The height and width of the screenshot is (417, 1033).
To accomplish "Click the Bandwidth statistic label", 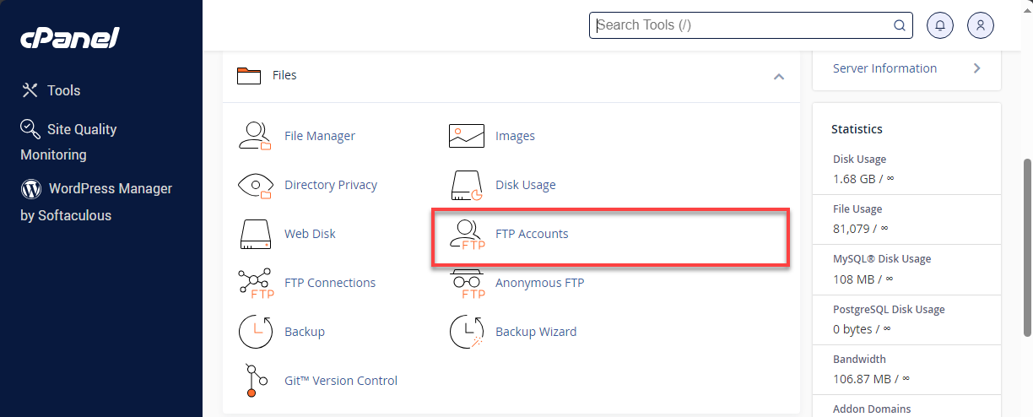I will tap(859, 360).
